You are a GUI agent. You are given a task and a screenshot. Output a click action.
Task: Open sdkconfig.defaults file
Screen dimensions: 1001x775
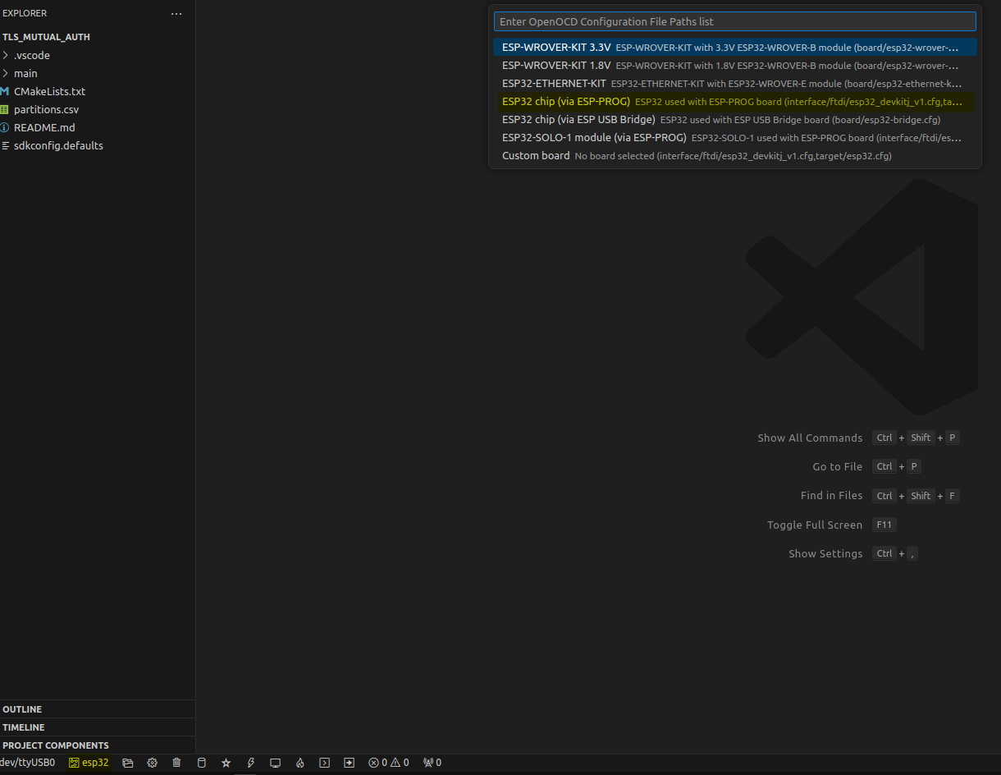pos(98,145)
